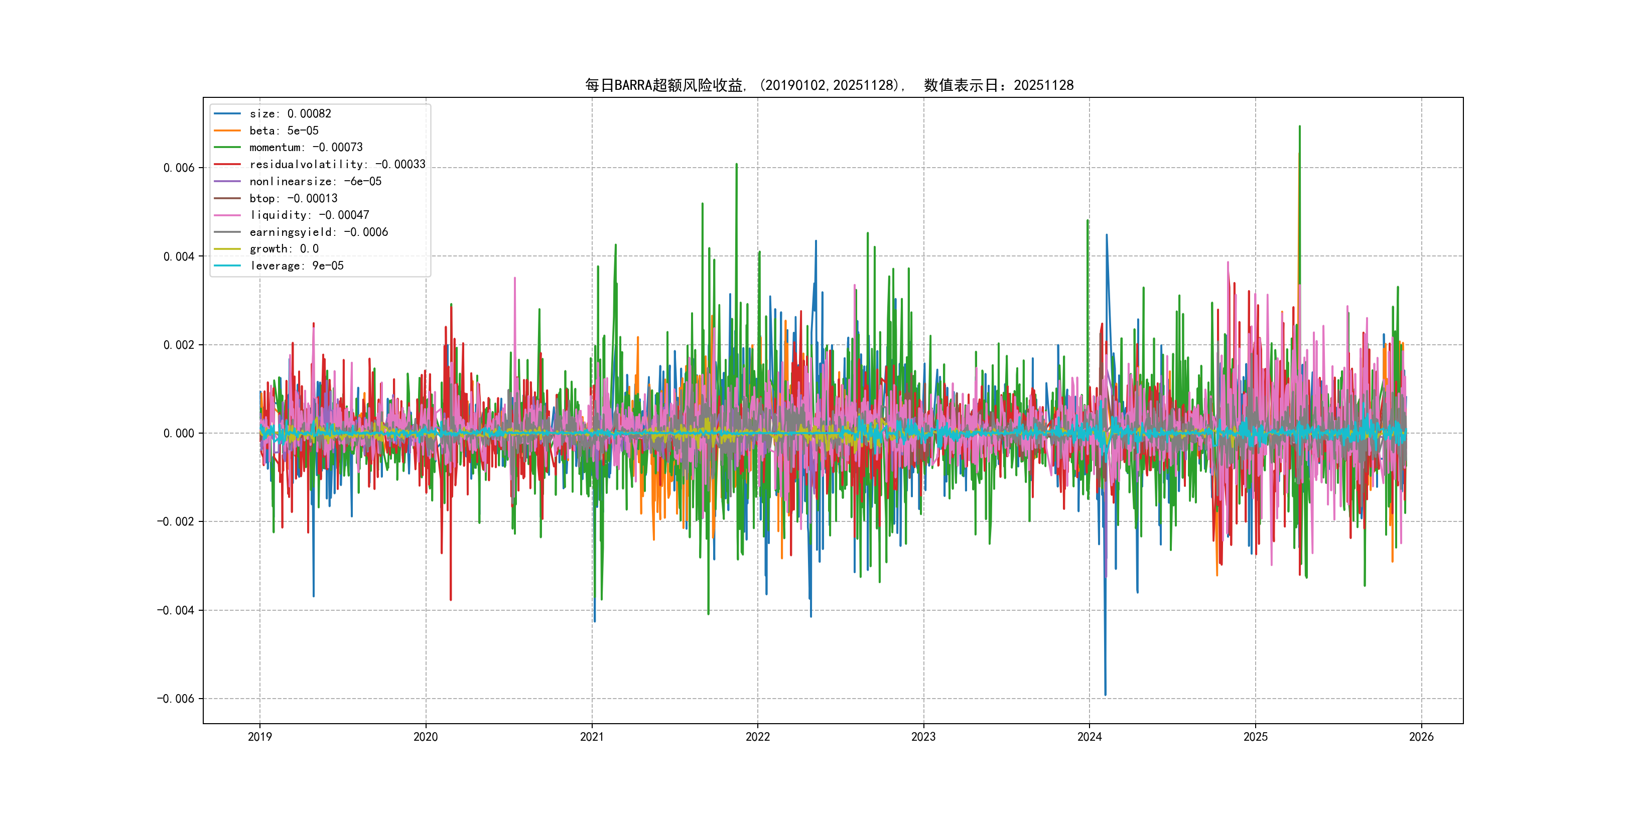Click the lowest blue size spike in 2024
The width and height of the screenshot is (1626, 813).
pyautogui.click(x=1105, y=693)
